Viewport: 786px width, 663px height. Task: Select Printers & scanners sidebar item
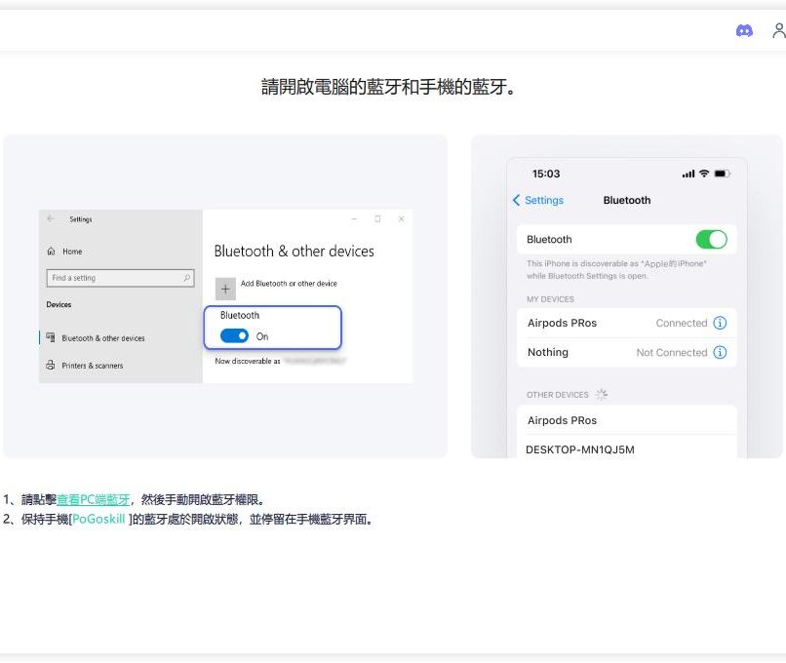click(x=93, y=366)
